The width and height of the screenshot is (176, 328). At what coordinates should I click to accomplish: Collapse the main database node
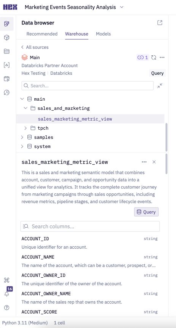tap(22, 99)
